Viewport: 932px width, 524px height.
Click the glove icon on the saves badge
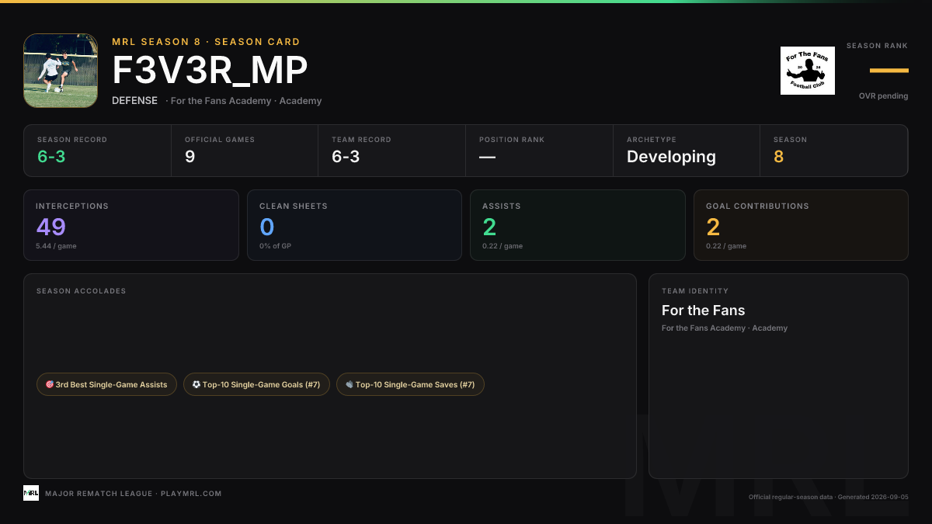(349, 384)
